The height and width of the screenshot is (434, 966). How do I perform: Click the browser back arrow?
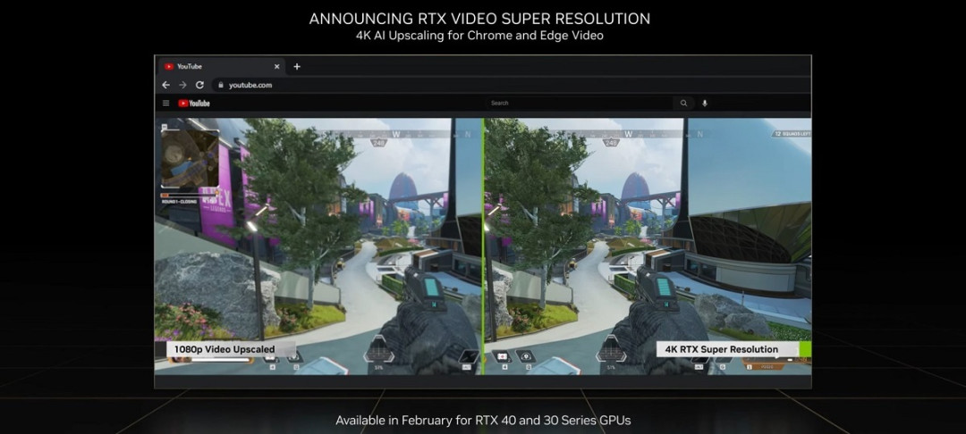pos(165,85)
